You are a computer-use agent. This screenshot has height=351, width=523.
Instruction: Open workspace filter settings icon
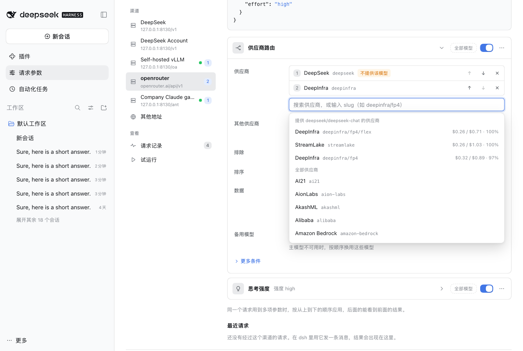[x=91, y=108]
